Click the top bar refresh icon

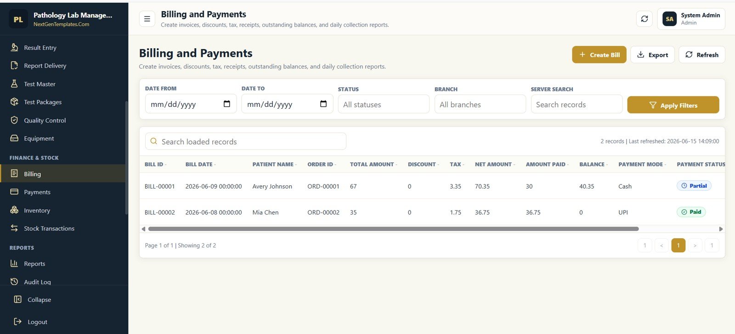(x=645, y=19)
